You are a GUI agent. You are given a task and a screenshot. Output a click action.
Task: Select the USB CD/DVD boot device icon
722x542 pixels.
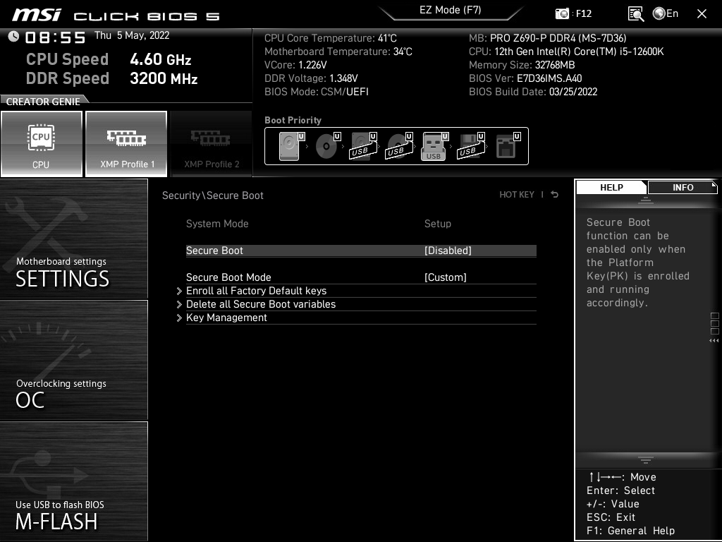point(399,146)
